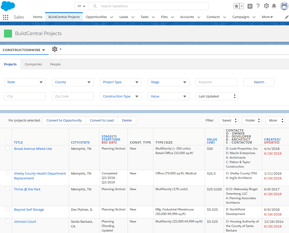289x233 pixels.
Task: Expand the Opportunities chevron menu
Action: pyautogui.click(x=112, y=17)
